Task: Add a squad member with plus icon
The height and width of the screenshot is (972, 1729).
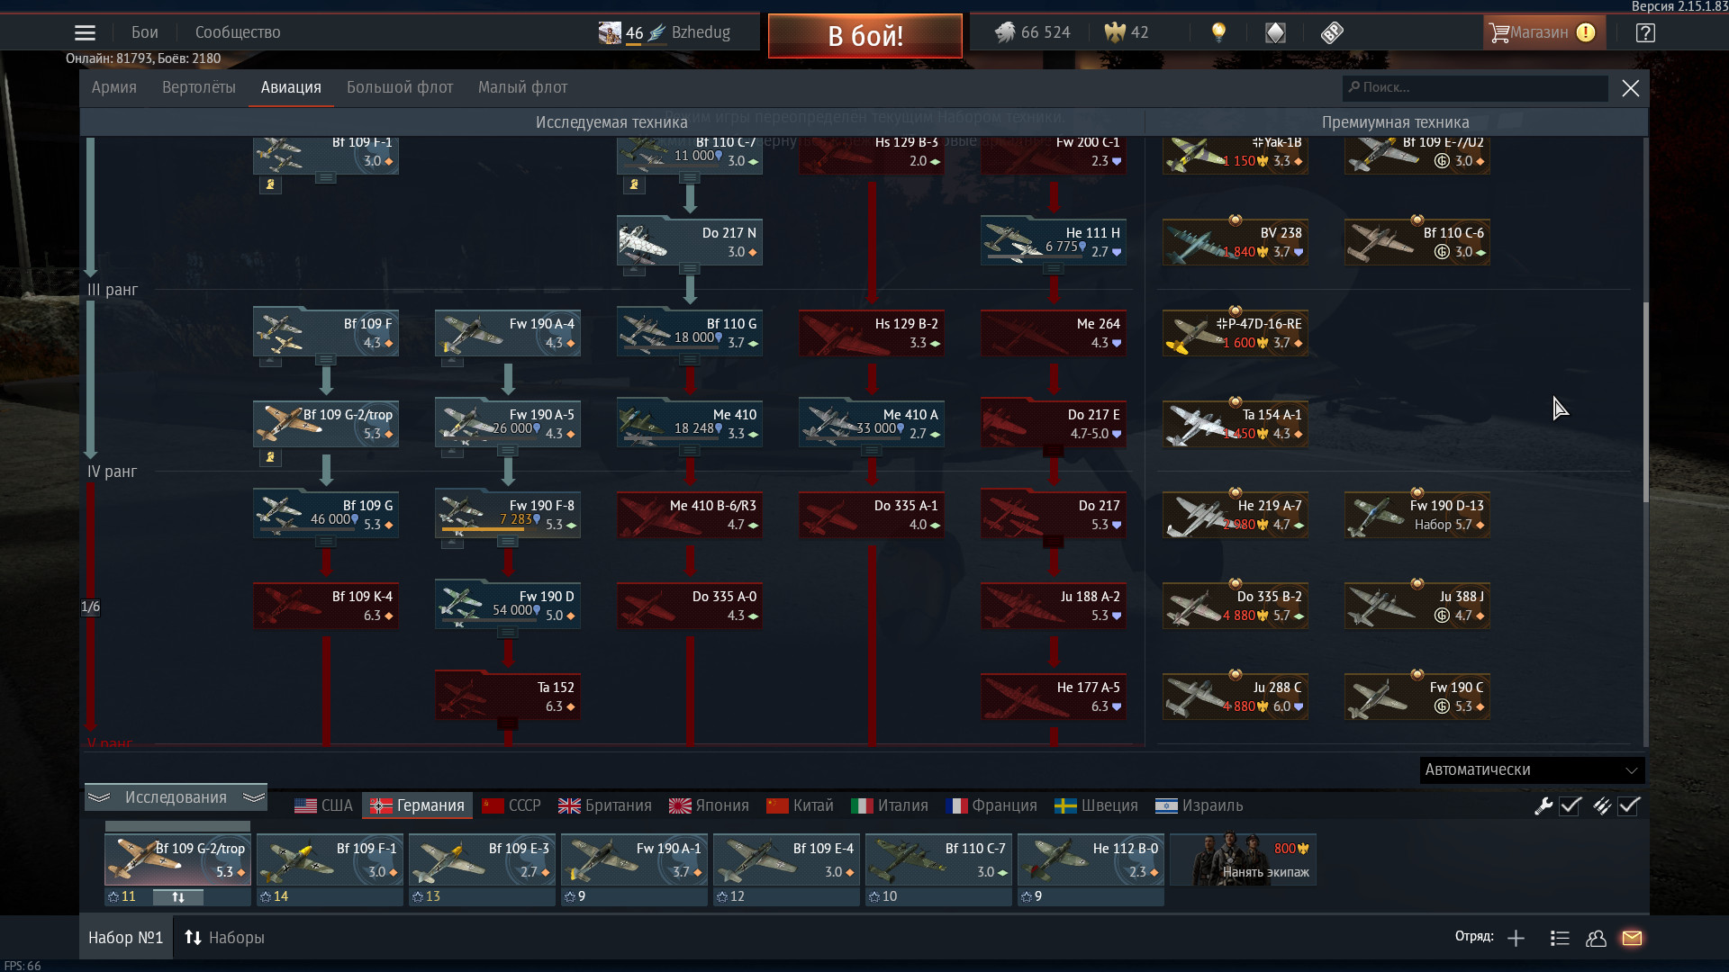Action: coord(1516,939)
